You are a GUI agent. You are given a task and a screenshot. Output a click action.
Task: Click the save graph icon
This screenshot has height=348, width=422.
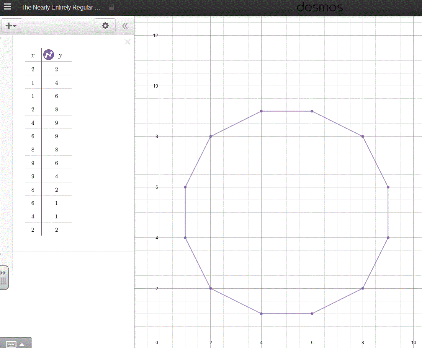(x=111, y=7)
